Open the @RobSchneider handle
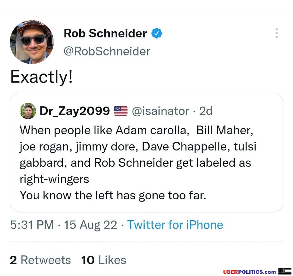Viewport: 293px width, 276px height. point(107,51)
